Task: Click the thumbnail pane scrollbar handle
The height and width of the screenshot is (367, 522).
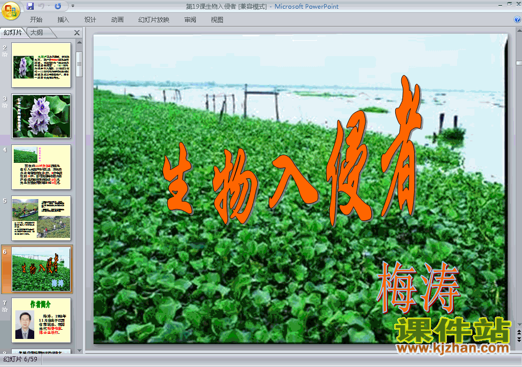Action: (x=79, y=64)
